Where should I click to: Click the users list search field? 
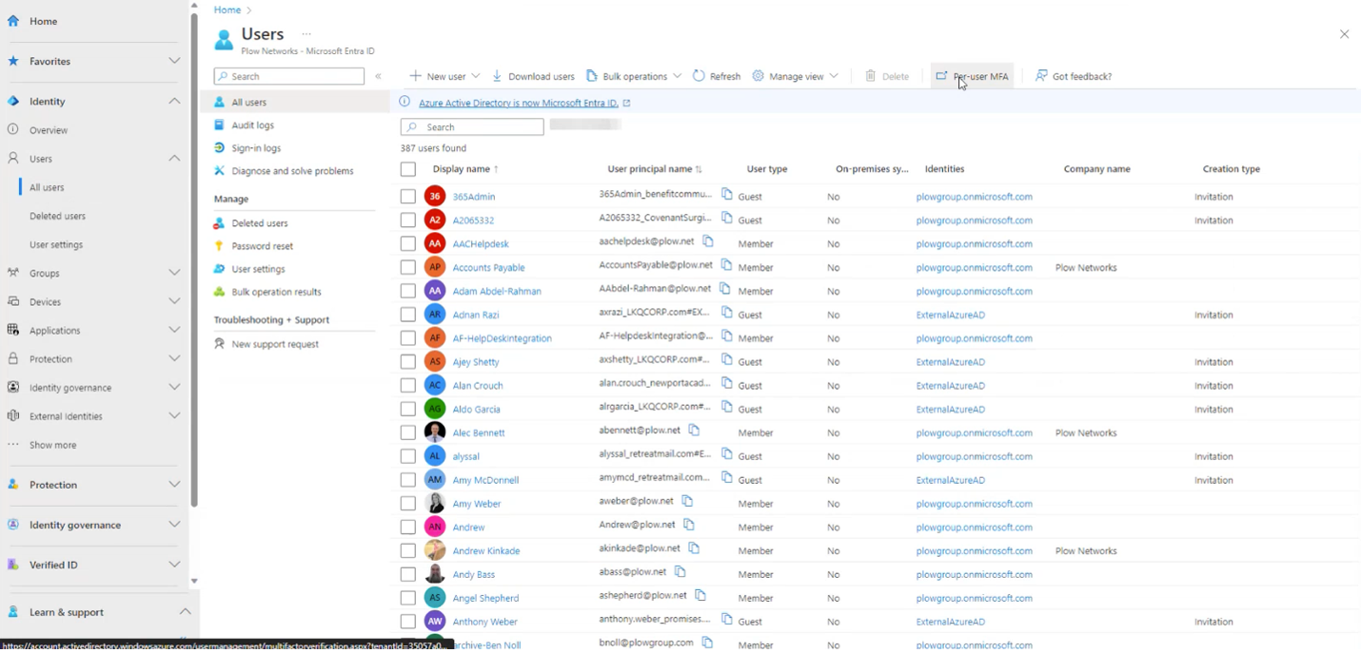pyautogui.click(x=472, y=126)
